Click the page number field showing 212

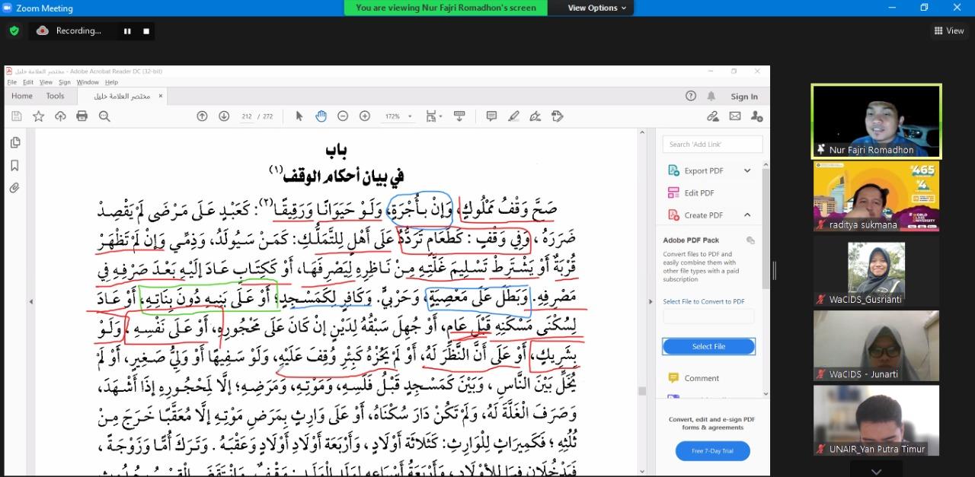pos(246,116)
